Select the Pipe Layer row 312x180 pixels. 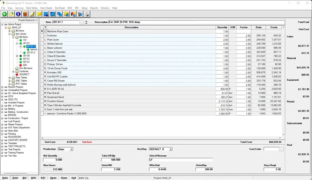click(161, 40)
